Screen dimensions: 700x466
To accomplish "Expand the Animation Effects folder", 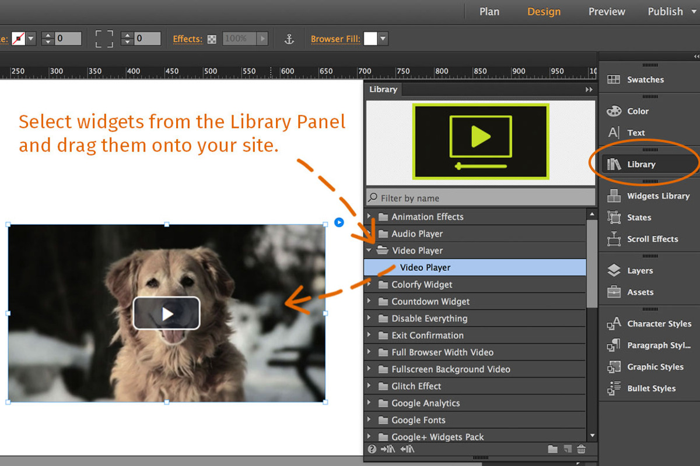I will click(x=369, y=217).
